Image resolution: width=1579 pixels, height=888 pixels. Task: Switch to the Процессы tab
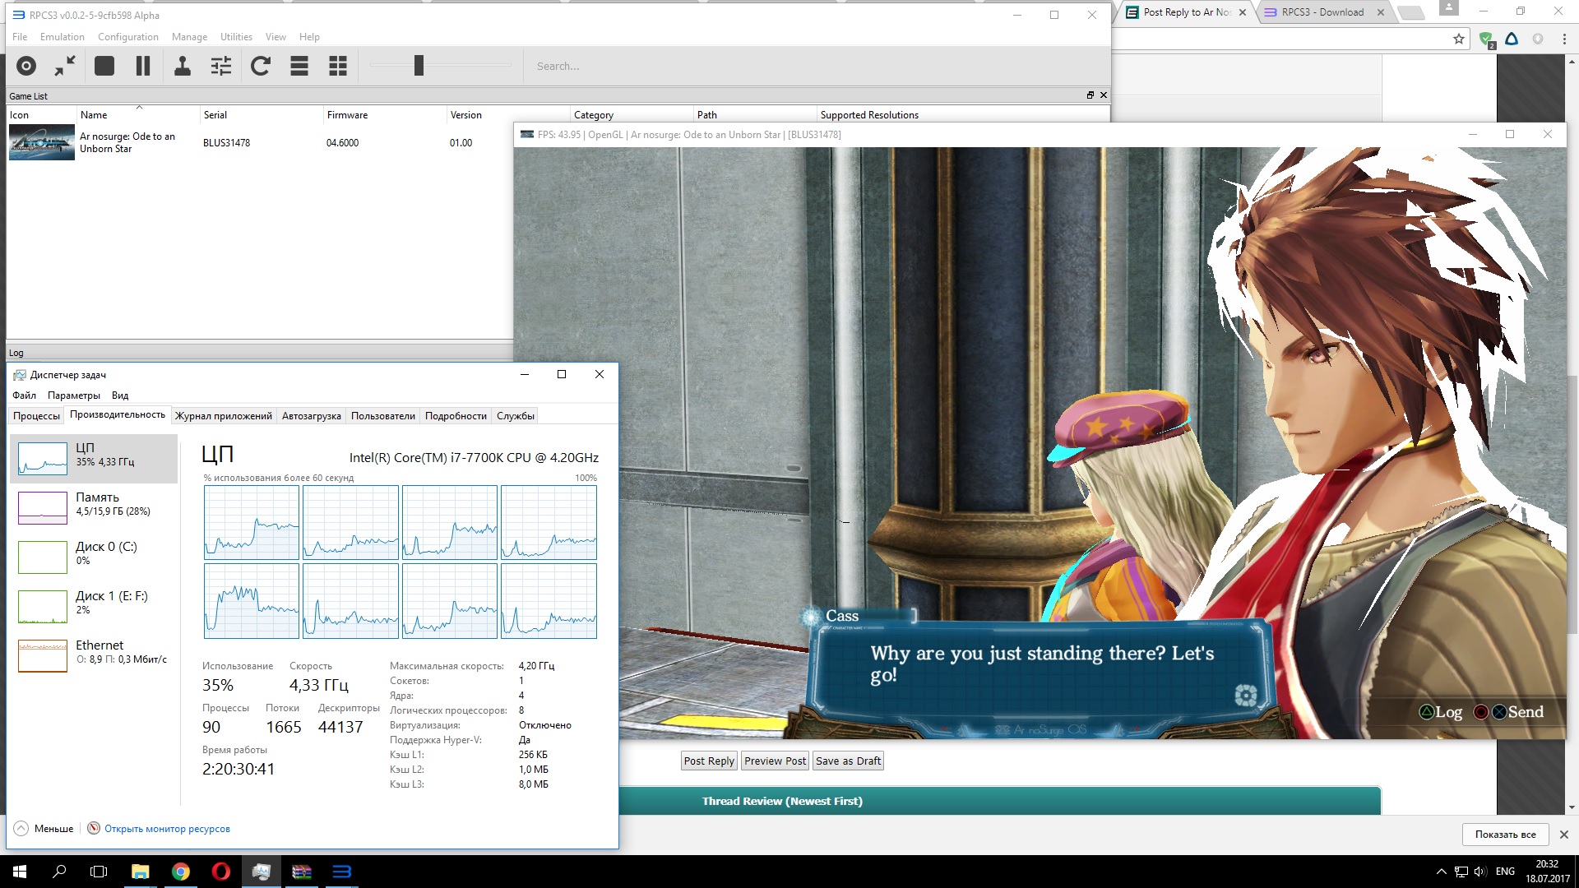(x=36, y=416)
